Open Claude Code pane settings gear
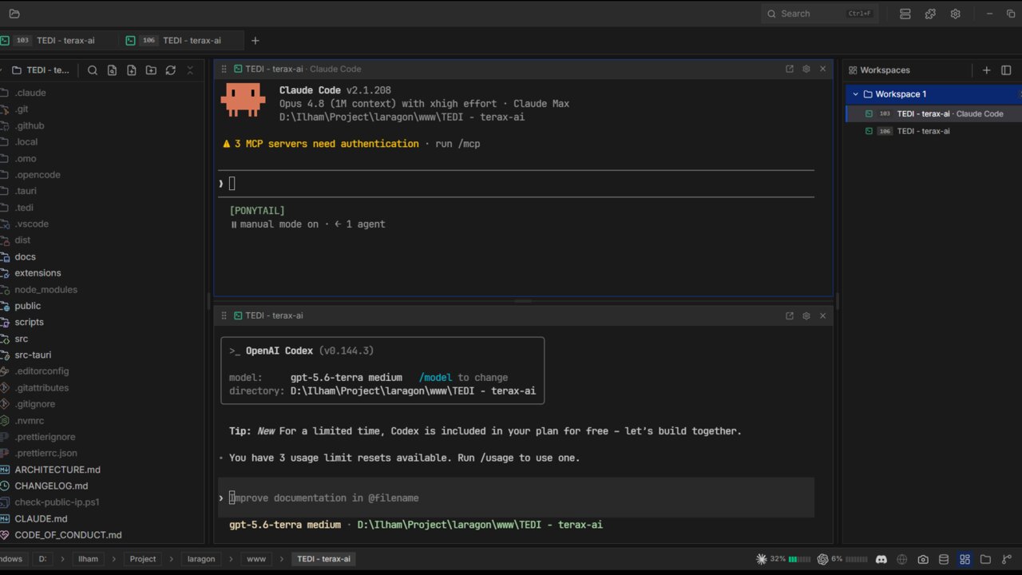This screenshot has width=1022, height=575. pyautogui.click(x=806, y=69)
